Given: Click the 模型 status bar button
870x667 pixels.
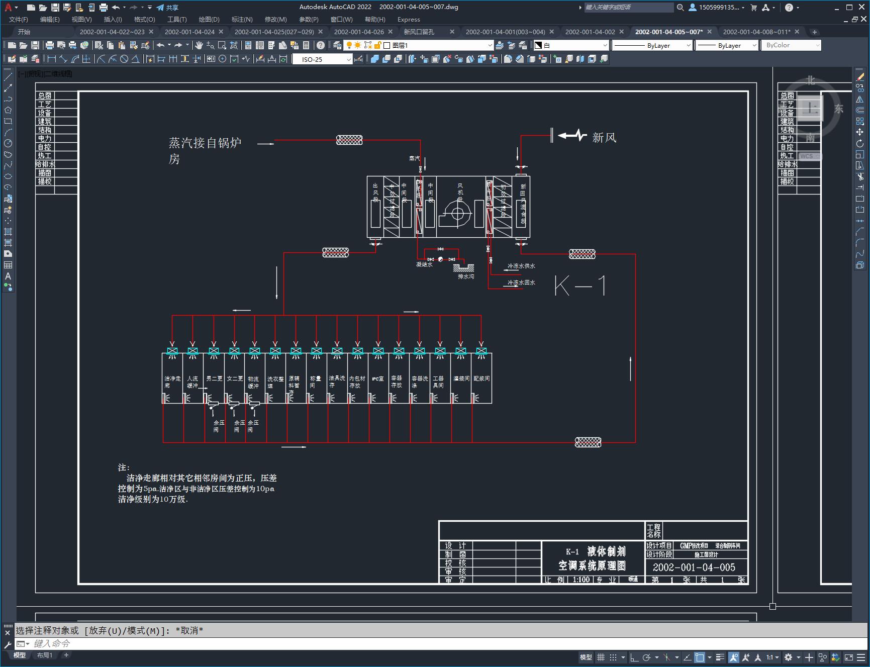Looking at the screenshot, I should [586, 657].
